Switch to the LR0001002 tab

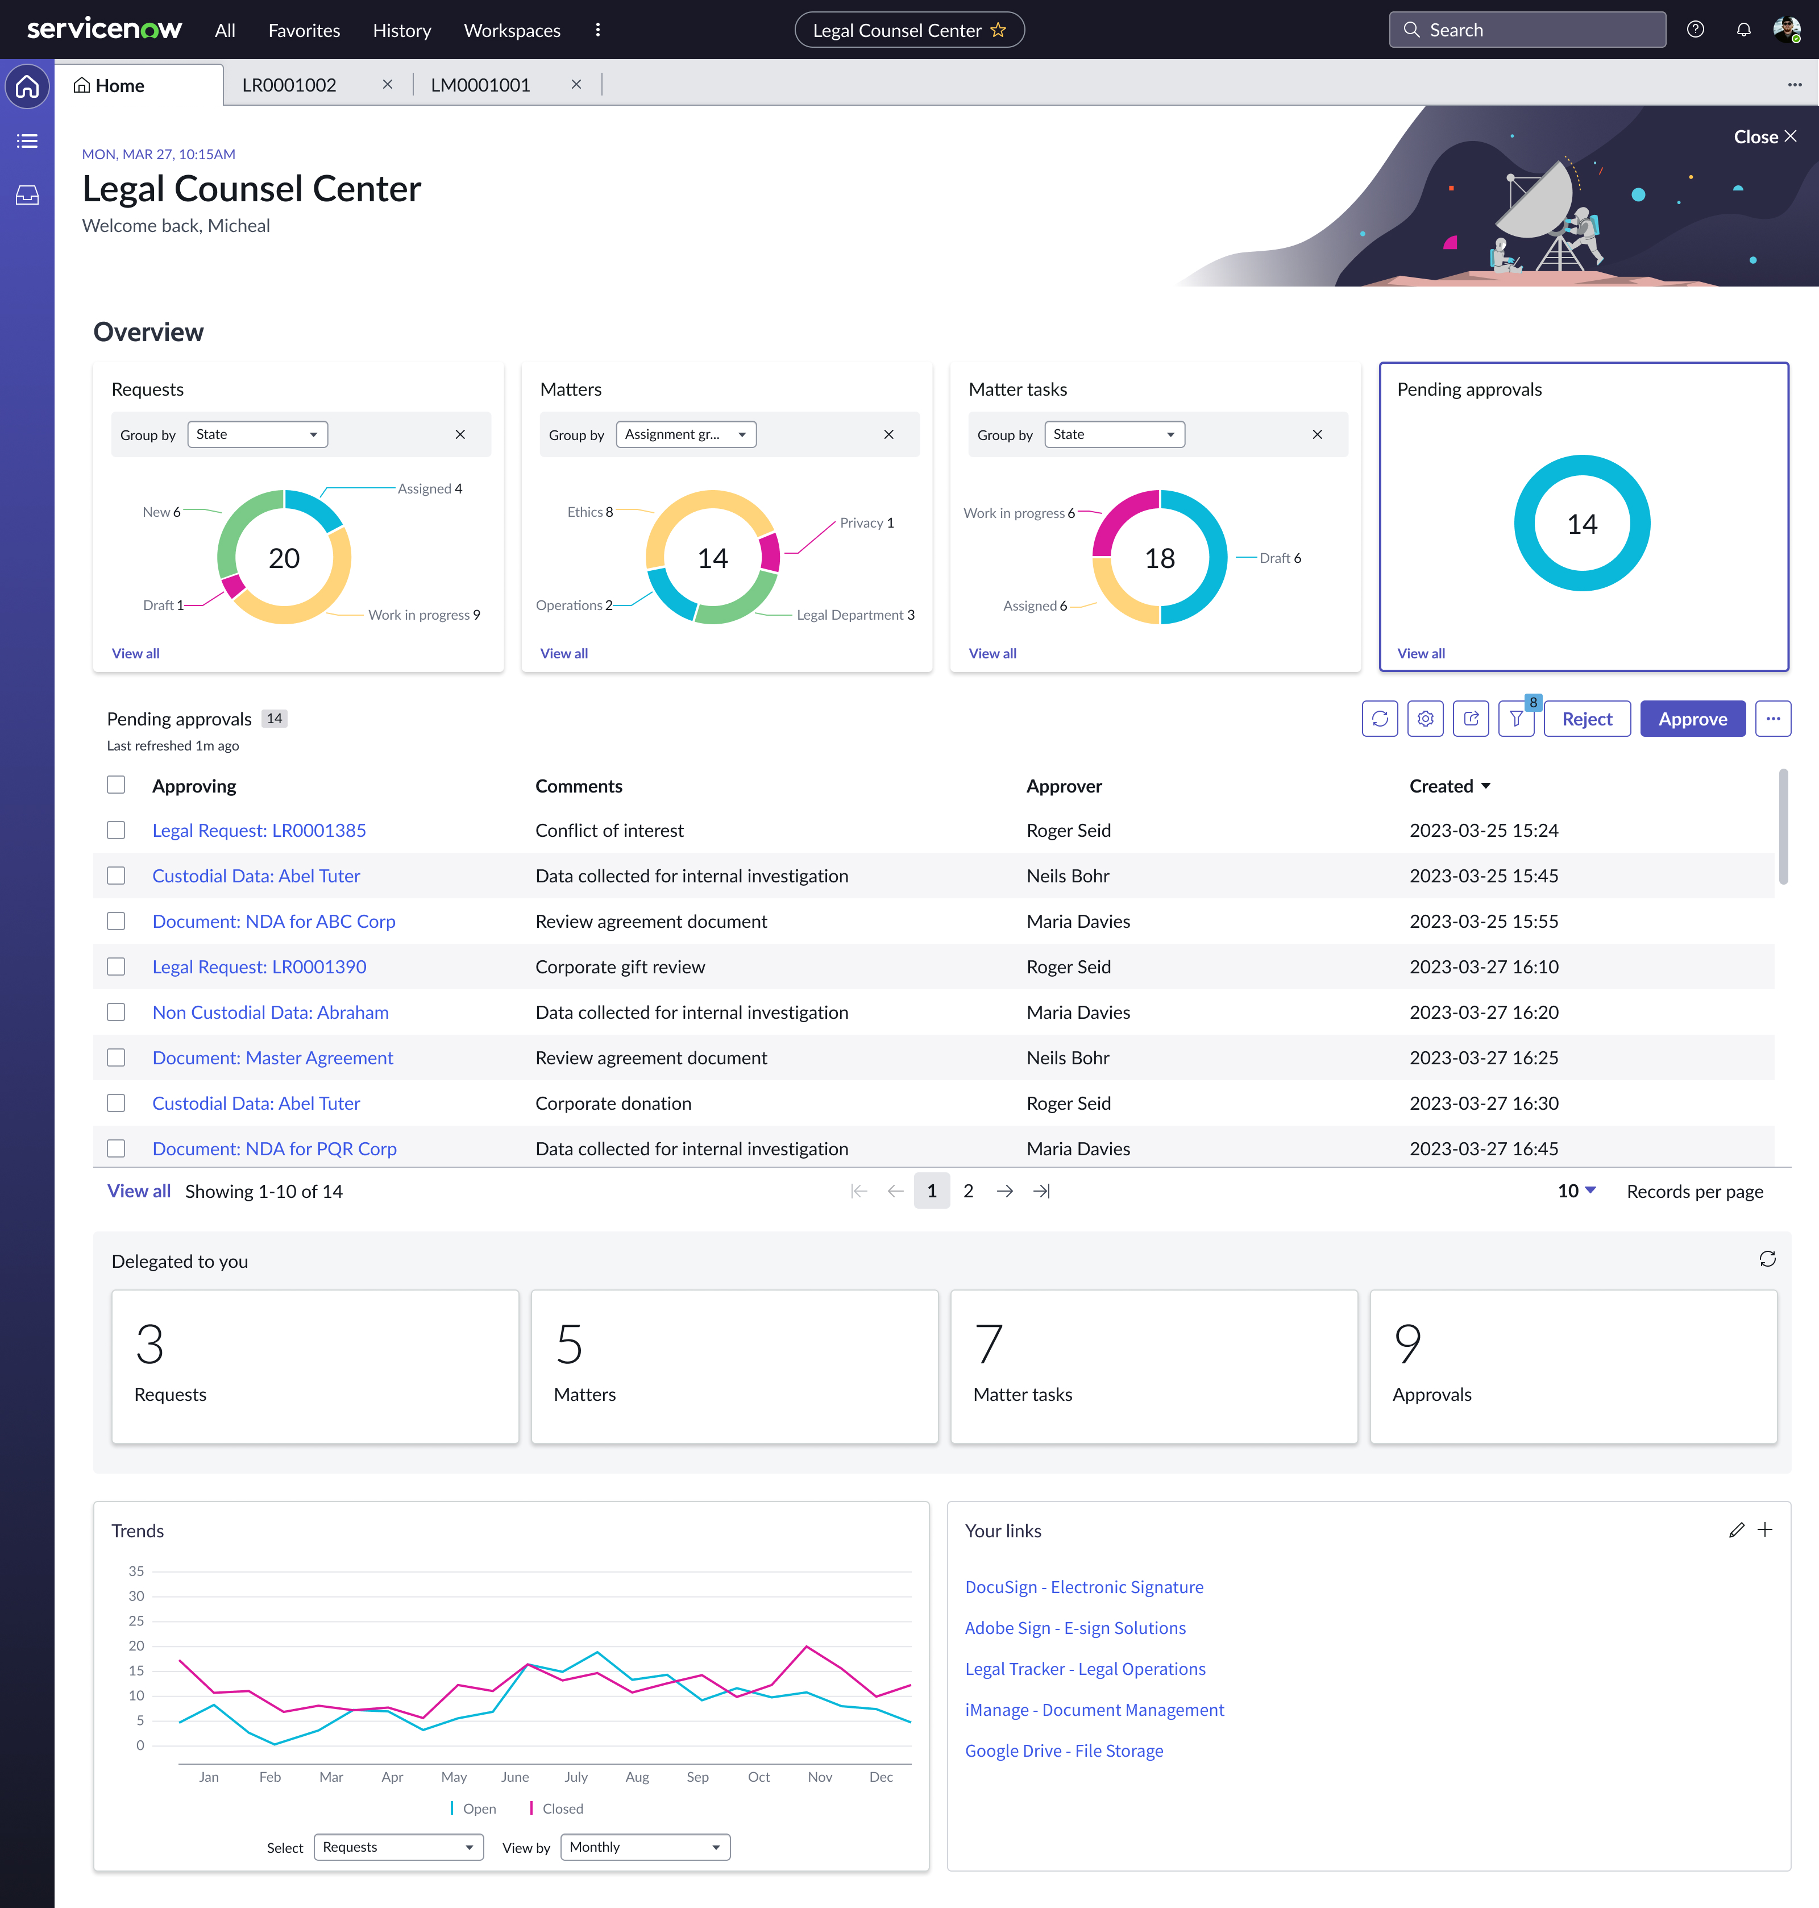click(289, 85)
